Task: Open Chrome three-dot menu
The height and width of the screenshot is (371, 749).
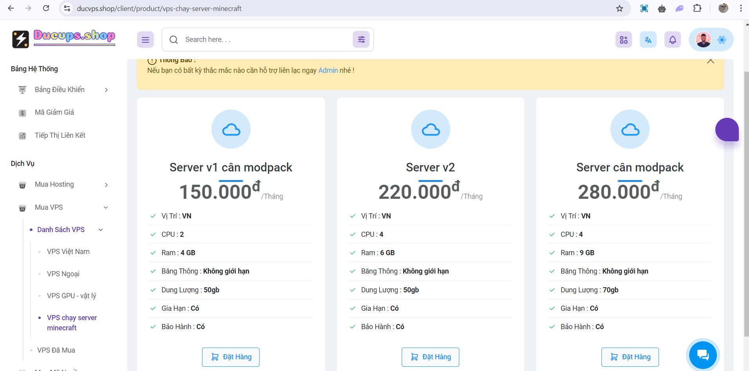Action: coord(741,8)
